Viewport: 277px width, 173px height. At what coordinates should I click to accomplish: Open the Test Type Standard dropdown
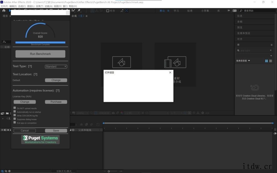pos(56,66)
